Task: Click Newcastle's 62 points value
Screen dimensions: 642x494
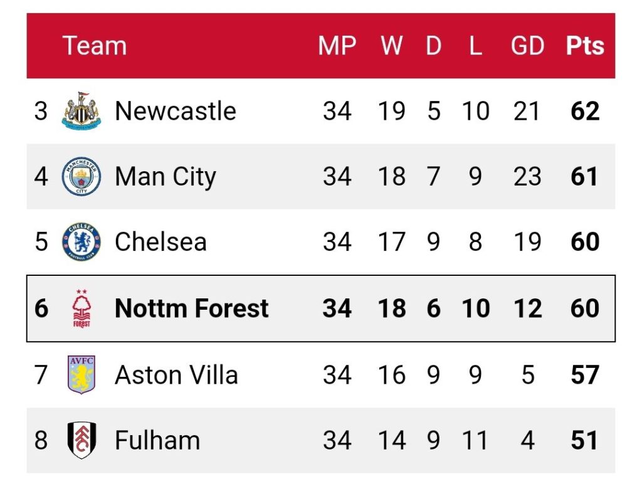Action: pos(585,111)
